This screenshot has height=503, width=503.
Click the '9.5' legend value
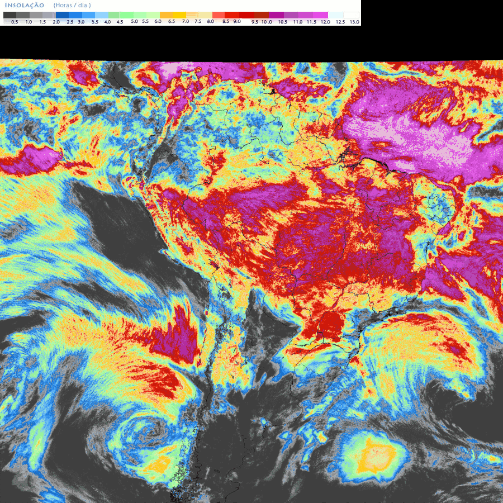(x=255, y=22)
